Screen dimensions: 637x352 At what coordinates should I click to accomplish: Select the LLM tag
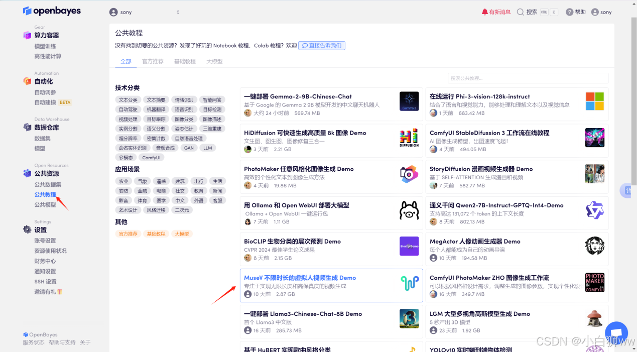point(207,148)
